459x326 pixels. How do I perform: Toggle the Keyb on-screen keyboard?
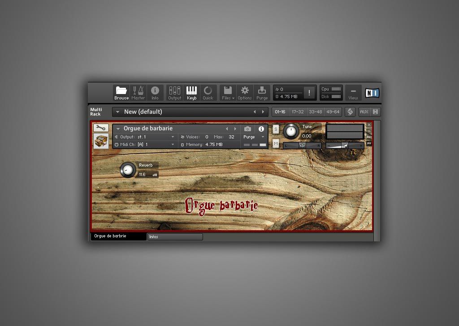[x=192, y=93]
